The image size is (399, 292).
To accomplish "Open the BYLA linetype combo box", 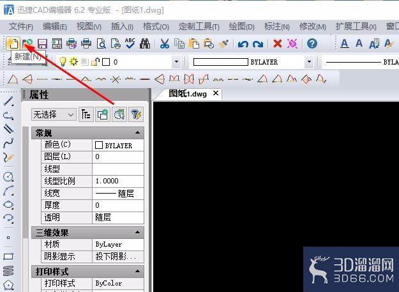I will tap(360, 62).
